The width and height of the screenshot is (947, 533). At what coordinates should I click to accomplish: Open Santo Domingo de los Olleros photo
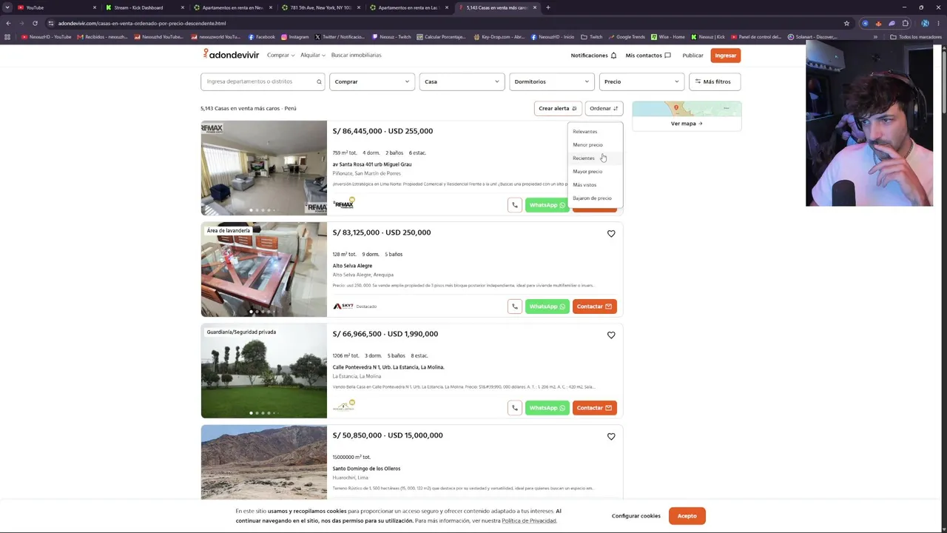coord(263,462)
